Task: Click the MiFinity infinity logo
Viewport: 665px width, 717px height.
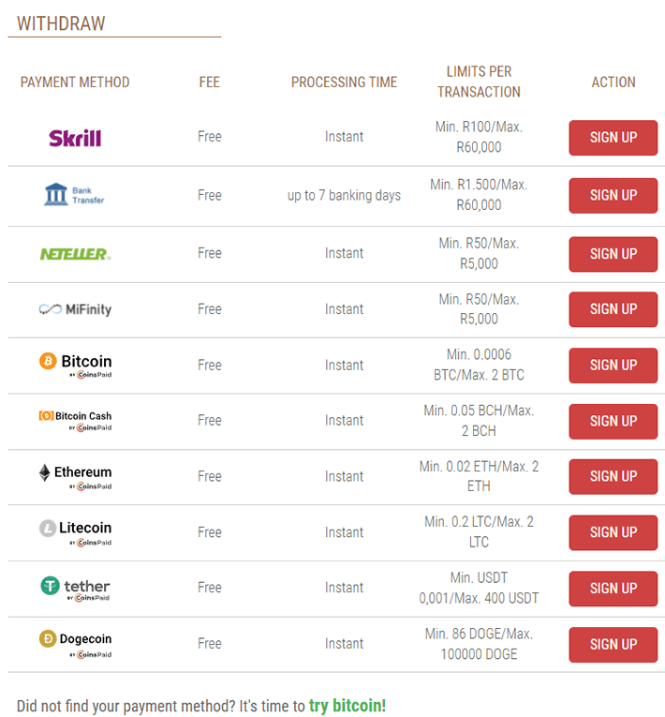Action: pyautogui.click(x=51, y=309)
